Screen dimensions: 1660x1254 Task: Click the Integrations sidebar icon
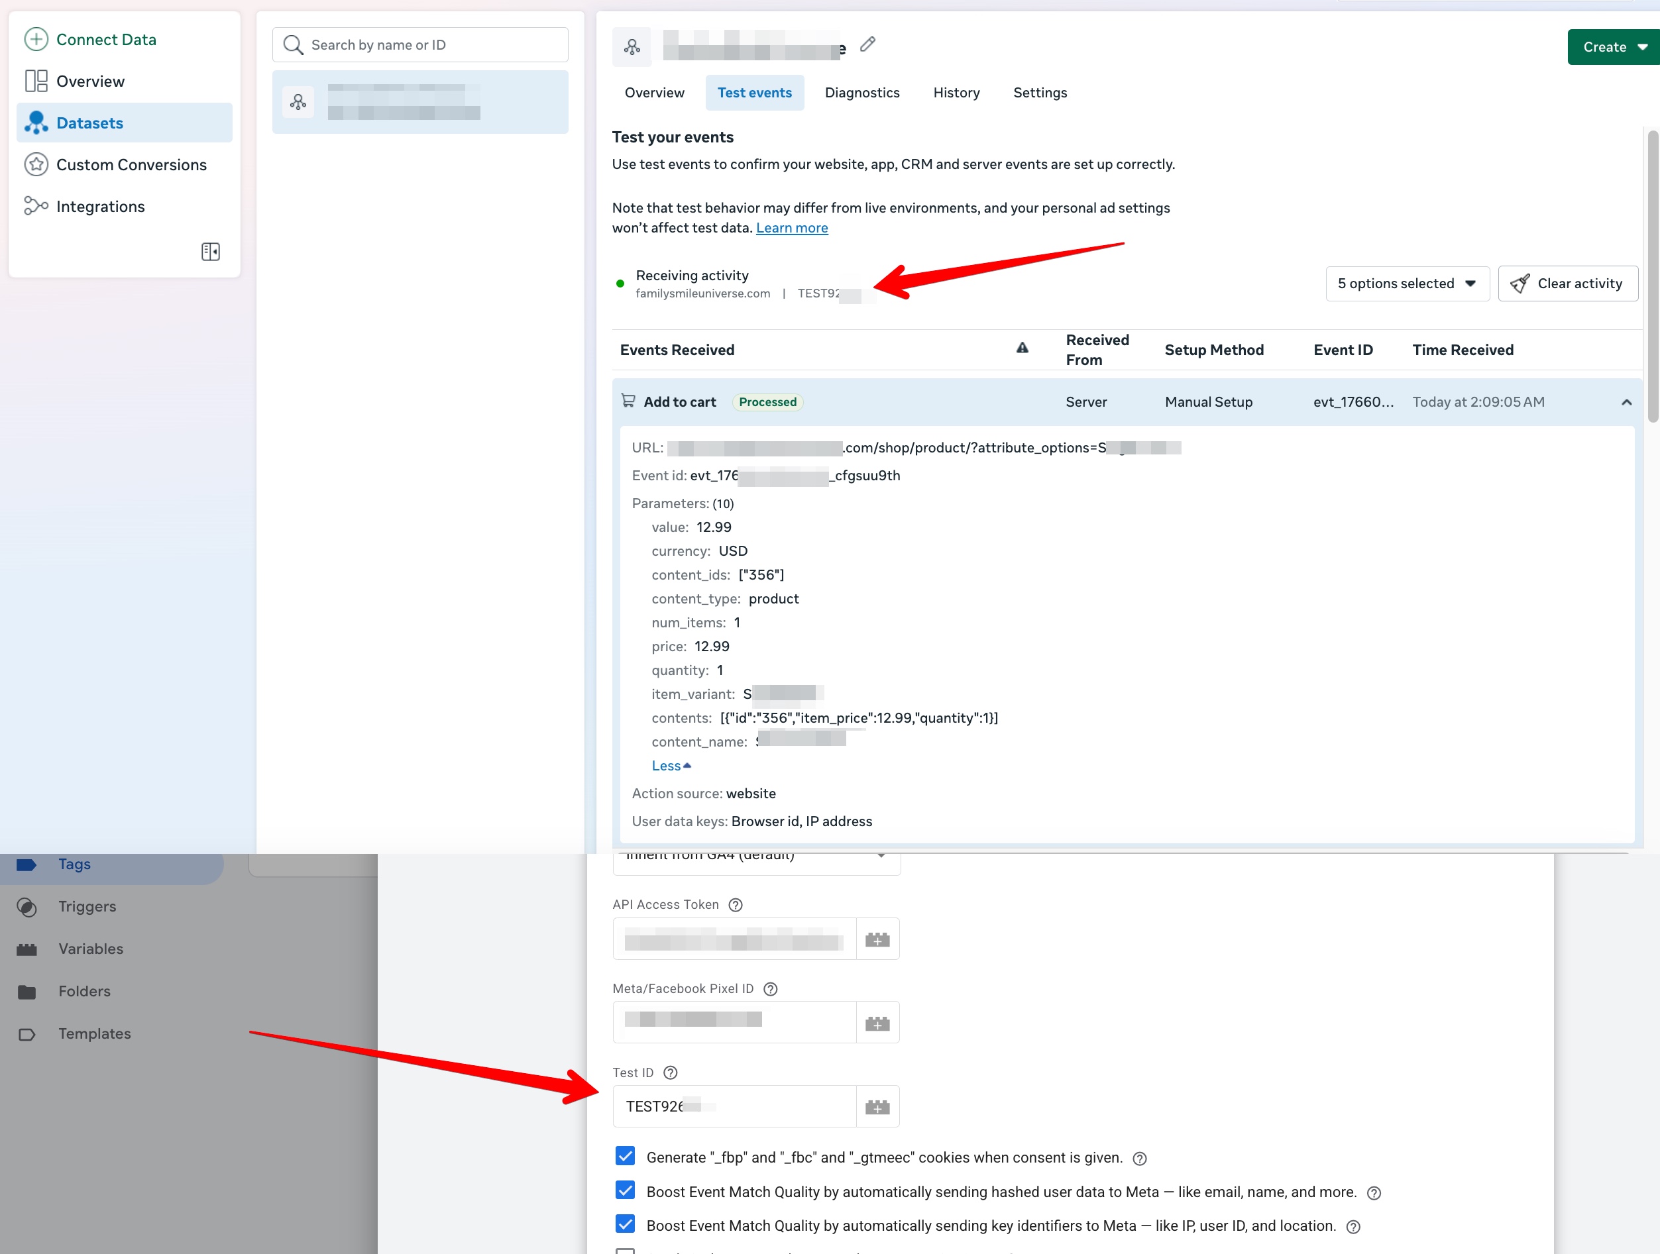pos(34,206)
